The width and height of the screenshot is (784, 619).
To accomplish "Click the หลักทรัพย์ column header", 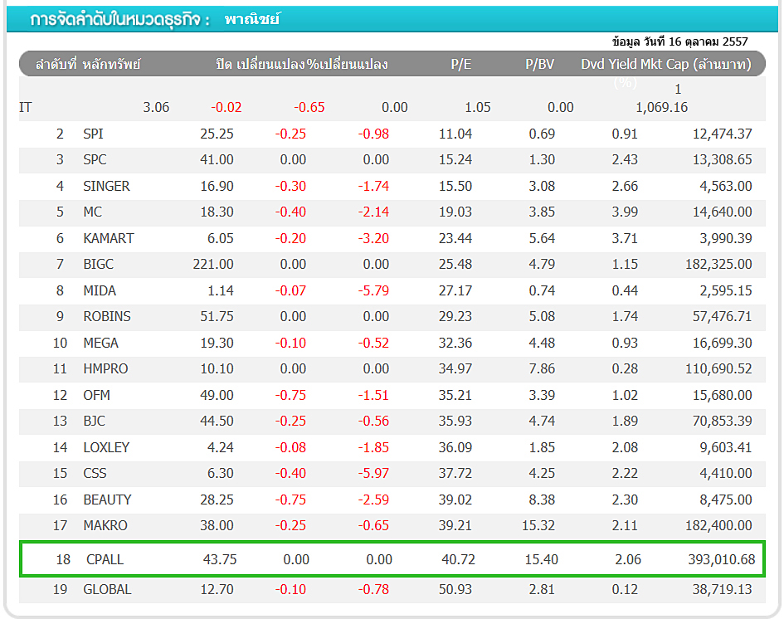I will pyautogui.click(x=112, y=65).
